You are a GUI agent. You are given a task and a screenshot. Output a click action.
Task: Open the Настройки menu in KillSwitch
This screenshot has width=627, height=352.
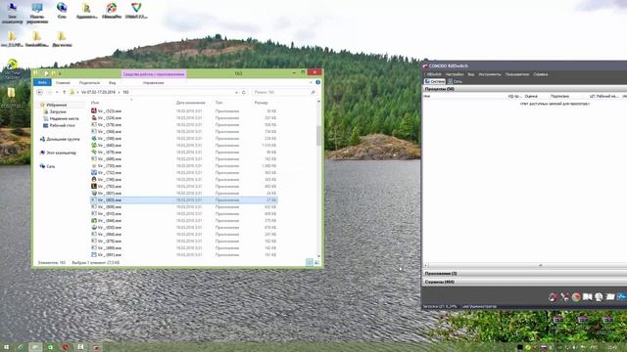pos(455,74)
